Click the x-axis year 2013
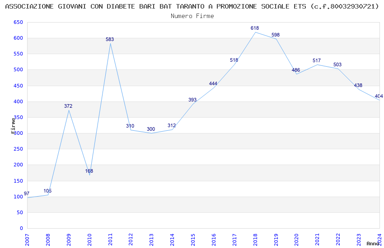 tap(152, 240)
